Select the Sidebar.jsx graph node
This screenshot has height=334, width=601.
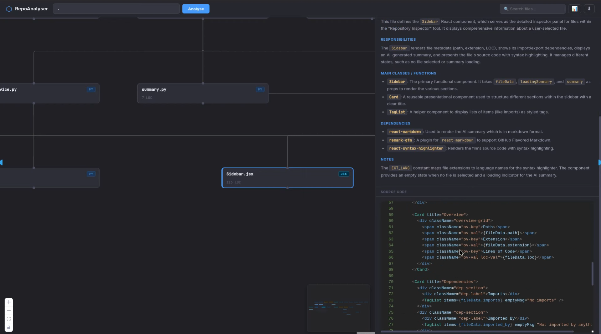pos(287,178)
